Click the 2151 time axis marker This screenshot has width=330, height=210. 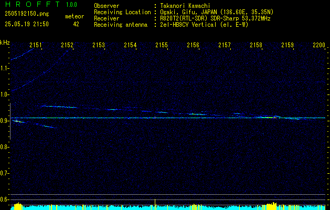pyautogui.click(x=36, y=45)
